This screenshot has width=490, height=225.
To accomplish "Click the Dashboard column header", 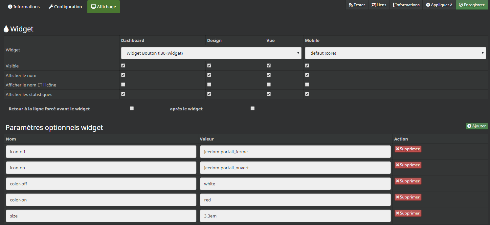I will (x=133, y=40).
